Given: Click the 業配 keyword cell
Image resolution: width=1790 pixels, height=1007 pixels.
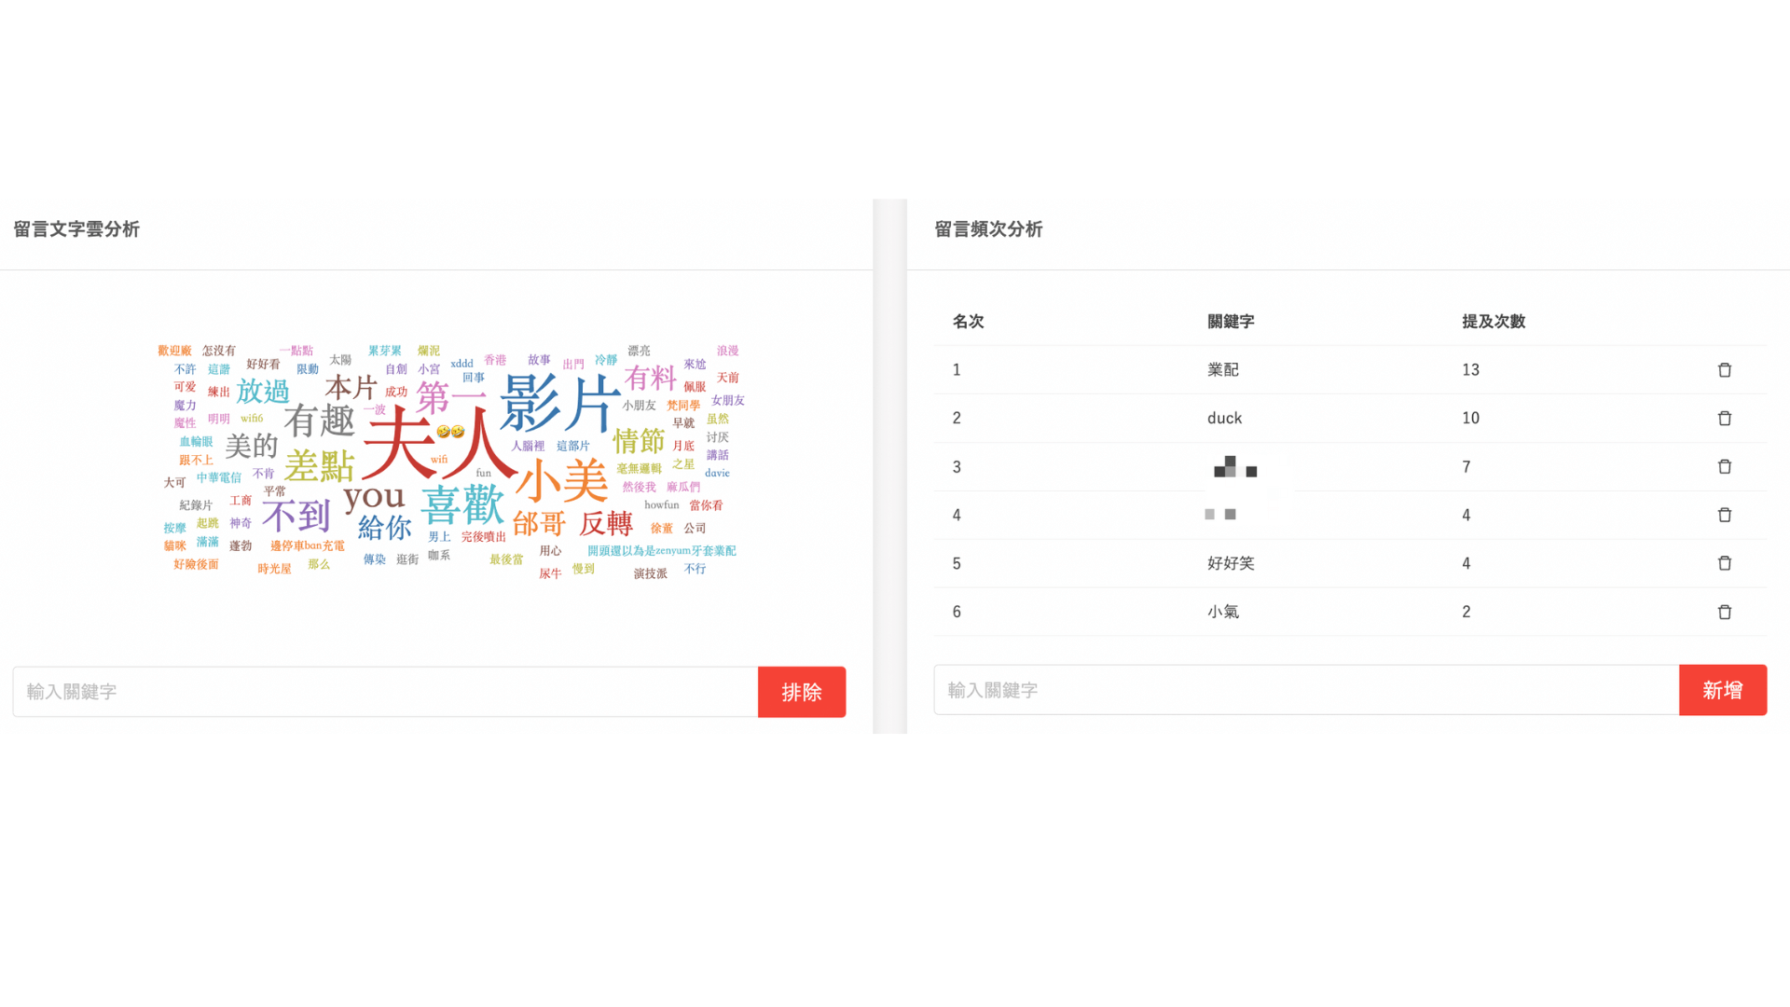Looking at the screenshot, I should [x=1223, y=370].
